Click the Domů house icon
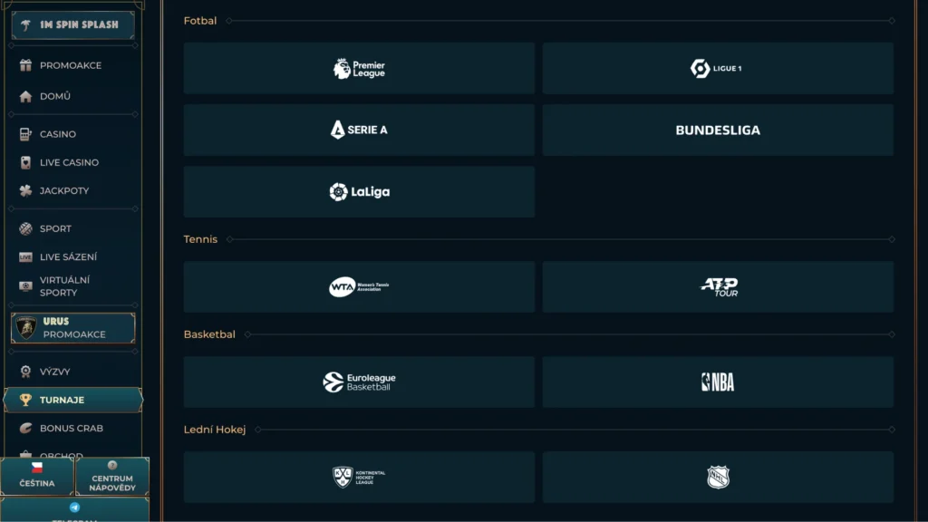928x522 pixels. click(25, 96)
